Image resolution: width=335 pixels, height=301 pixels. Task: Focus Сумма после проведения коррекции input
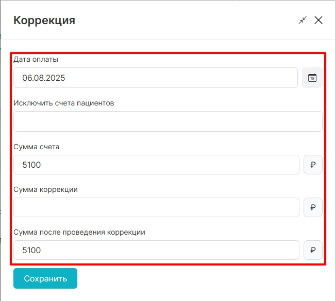pos(156,251)
